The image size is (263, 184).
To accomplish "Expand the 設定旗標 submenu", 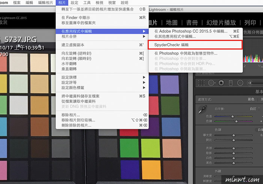I will tap(102, 77).
